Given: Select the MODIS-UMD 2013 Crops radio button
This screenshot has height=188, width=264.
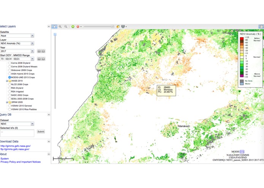Looking at the screenshot, I should (x=9, y=77).
